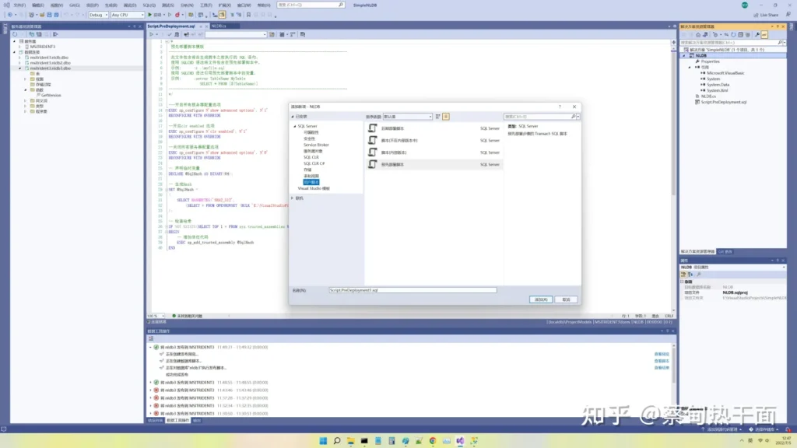797x448 pixels.
Task: Click the 取消 button in dialog
Action: coord(566,299)
